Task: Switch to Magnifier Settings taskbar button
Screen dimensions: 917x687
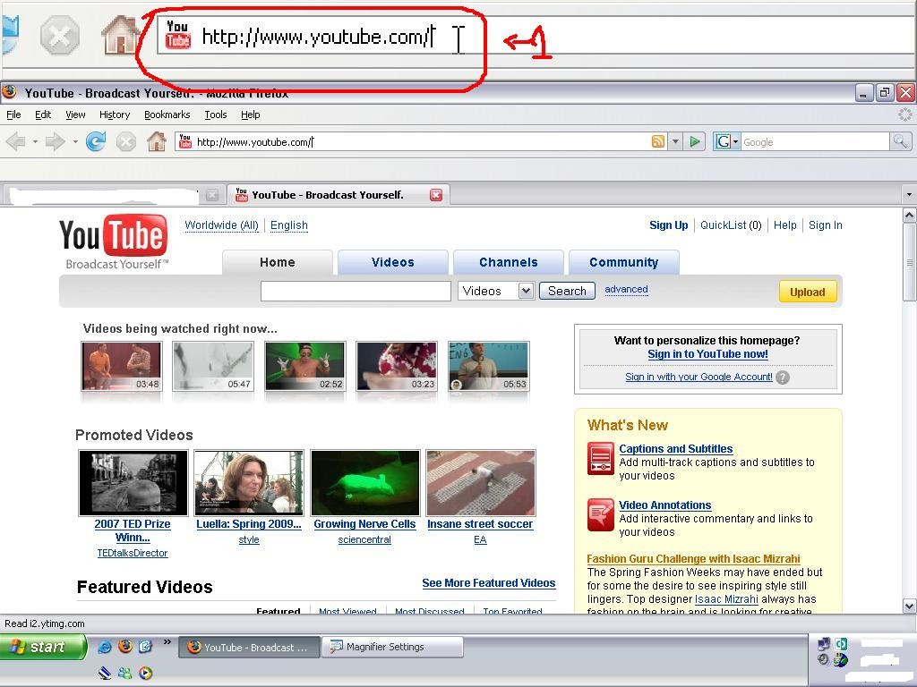Action: coord(393,647)
